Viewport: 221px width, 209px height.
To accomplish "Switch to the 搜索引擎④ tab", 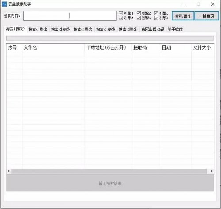I will tap(83, 30).
